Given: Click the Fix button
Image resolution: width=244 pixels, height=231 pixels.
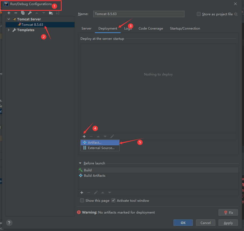Looking at the screenshot, I should 228,213.
